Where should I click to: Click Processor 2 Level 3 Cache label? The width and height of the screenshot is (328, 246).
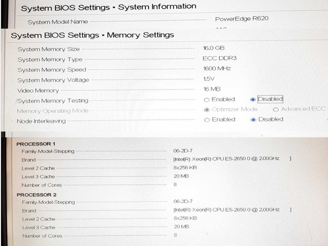(x=39, y=228)
